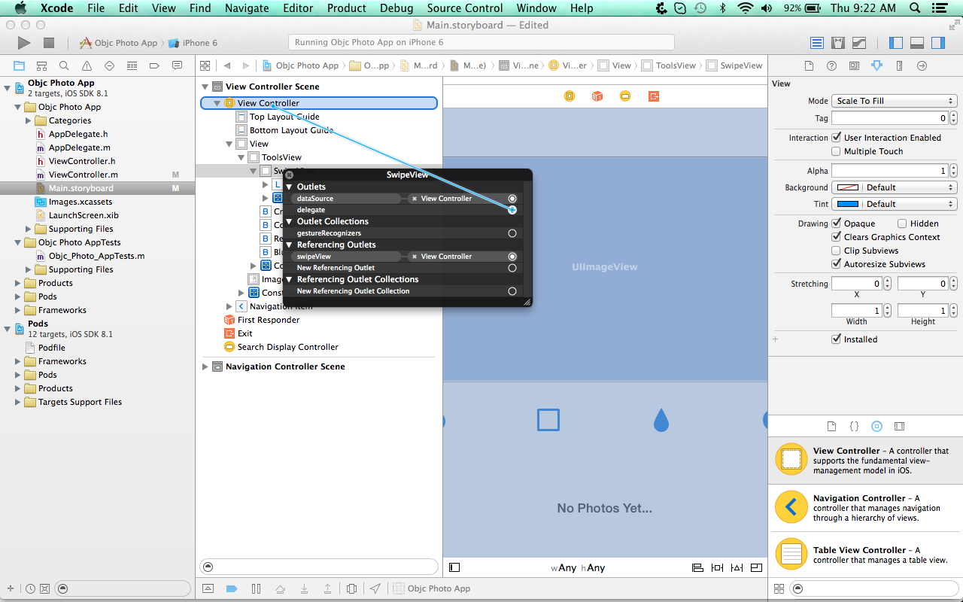Open the Issue navigator warning icon
Viewport: 963px width, 602px height.
pyautogui.click(x=87, y=65)
